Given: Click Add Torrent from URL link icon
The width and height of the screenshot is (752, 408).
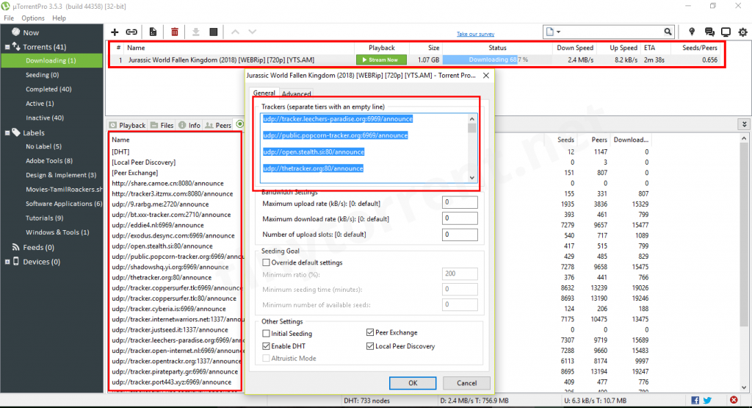Looking at the screenshot, I should (131, 32).
